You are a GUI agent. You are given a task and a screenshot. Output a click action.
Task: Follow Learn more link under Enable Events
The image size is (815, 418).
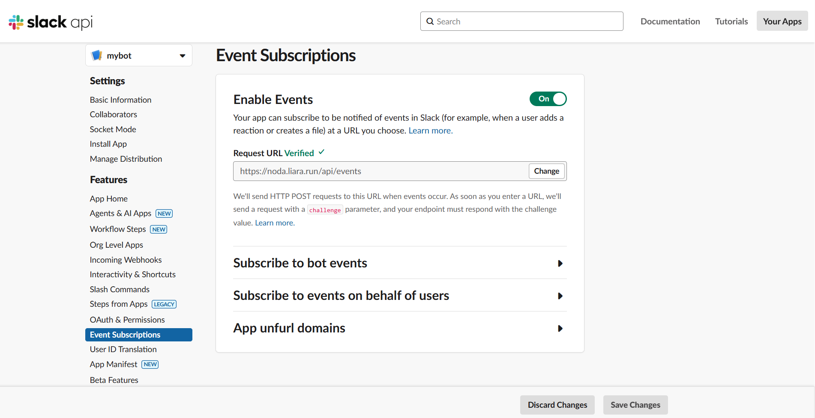[x=430, y=130]
